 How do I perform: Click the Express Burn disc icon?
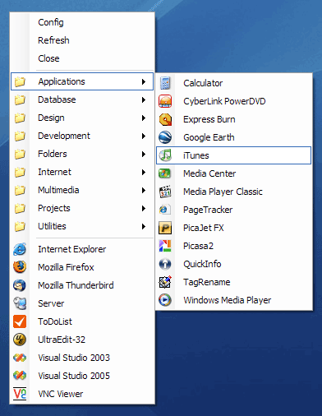165,119
